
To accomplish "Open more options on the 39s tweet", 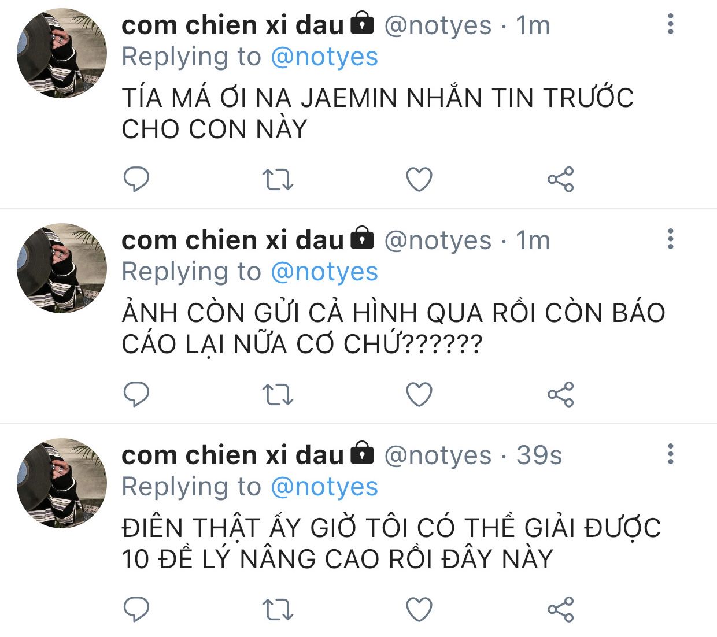I will [x=671, y=454].
